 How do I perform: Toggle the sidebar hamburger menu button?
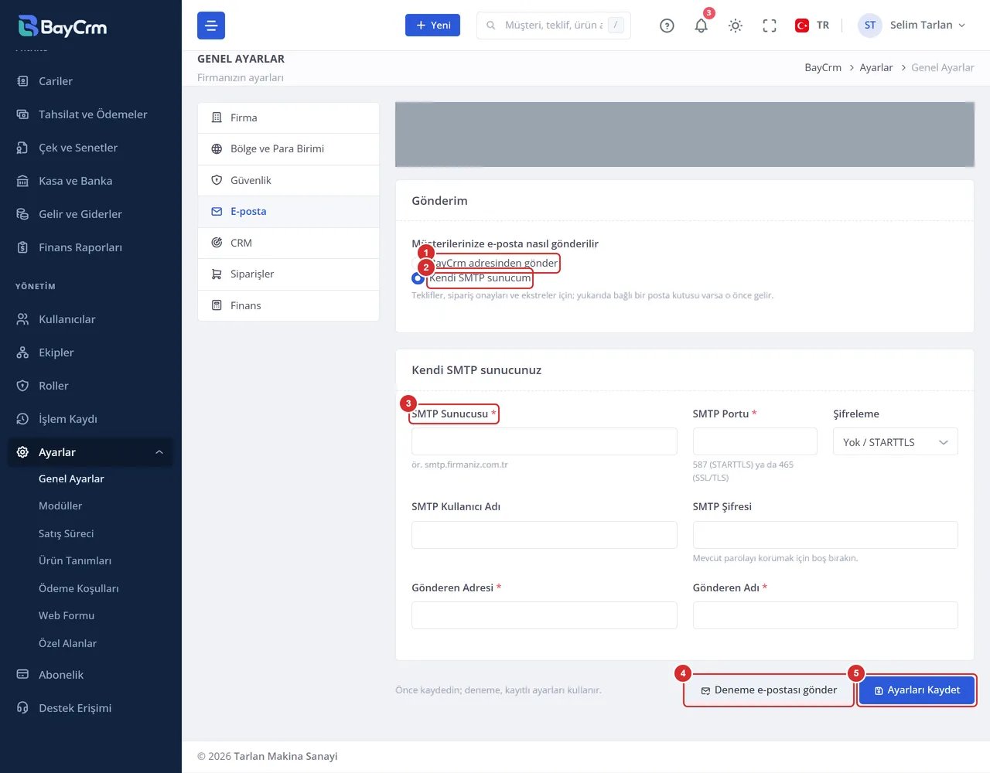[211, 26]
